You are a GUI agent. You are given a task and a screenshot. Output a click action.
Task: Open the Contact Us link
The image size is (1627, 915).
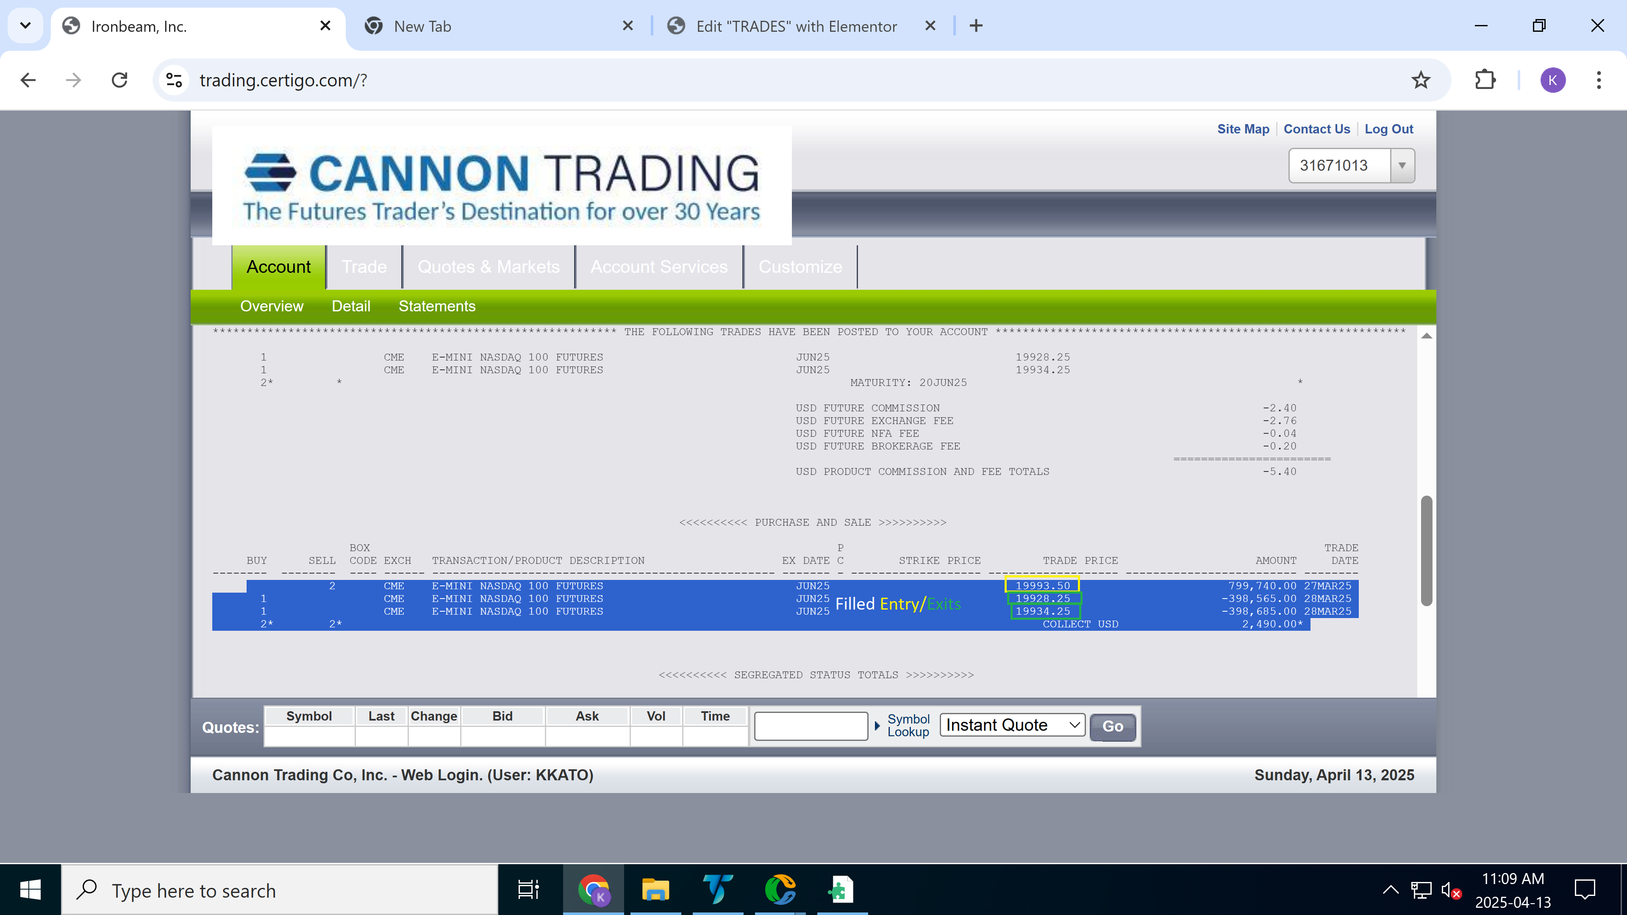(x=1316, y=129)
